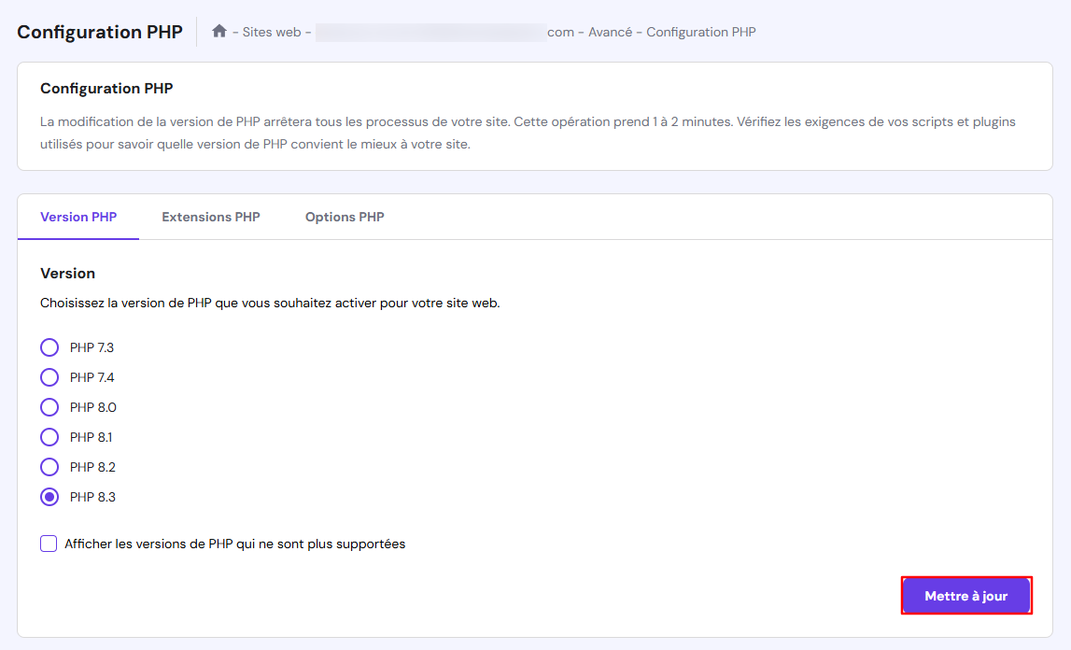Choose PHP 8.2 as the version

(49, 467)
